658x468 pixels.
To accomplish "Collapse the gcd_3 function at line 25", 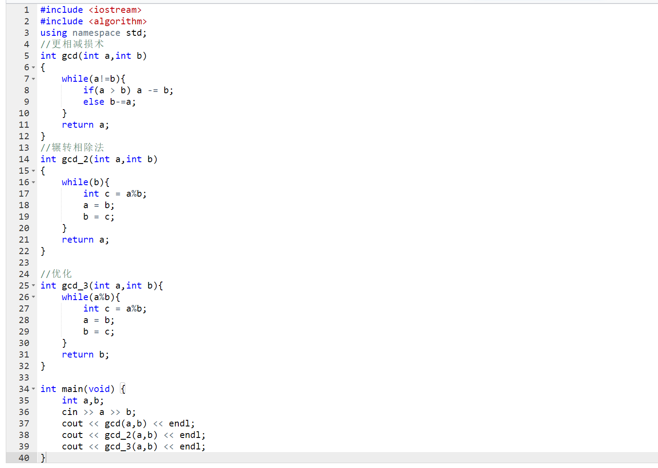I will (x=34, y=286).
